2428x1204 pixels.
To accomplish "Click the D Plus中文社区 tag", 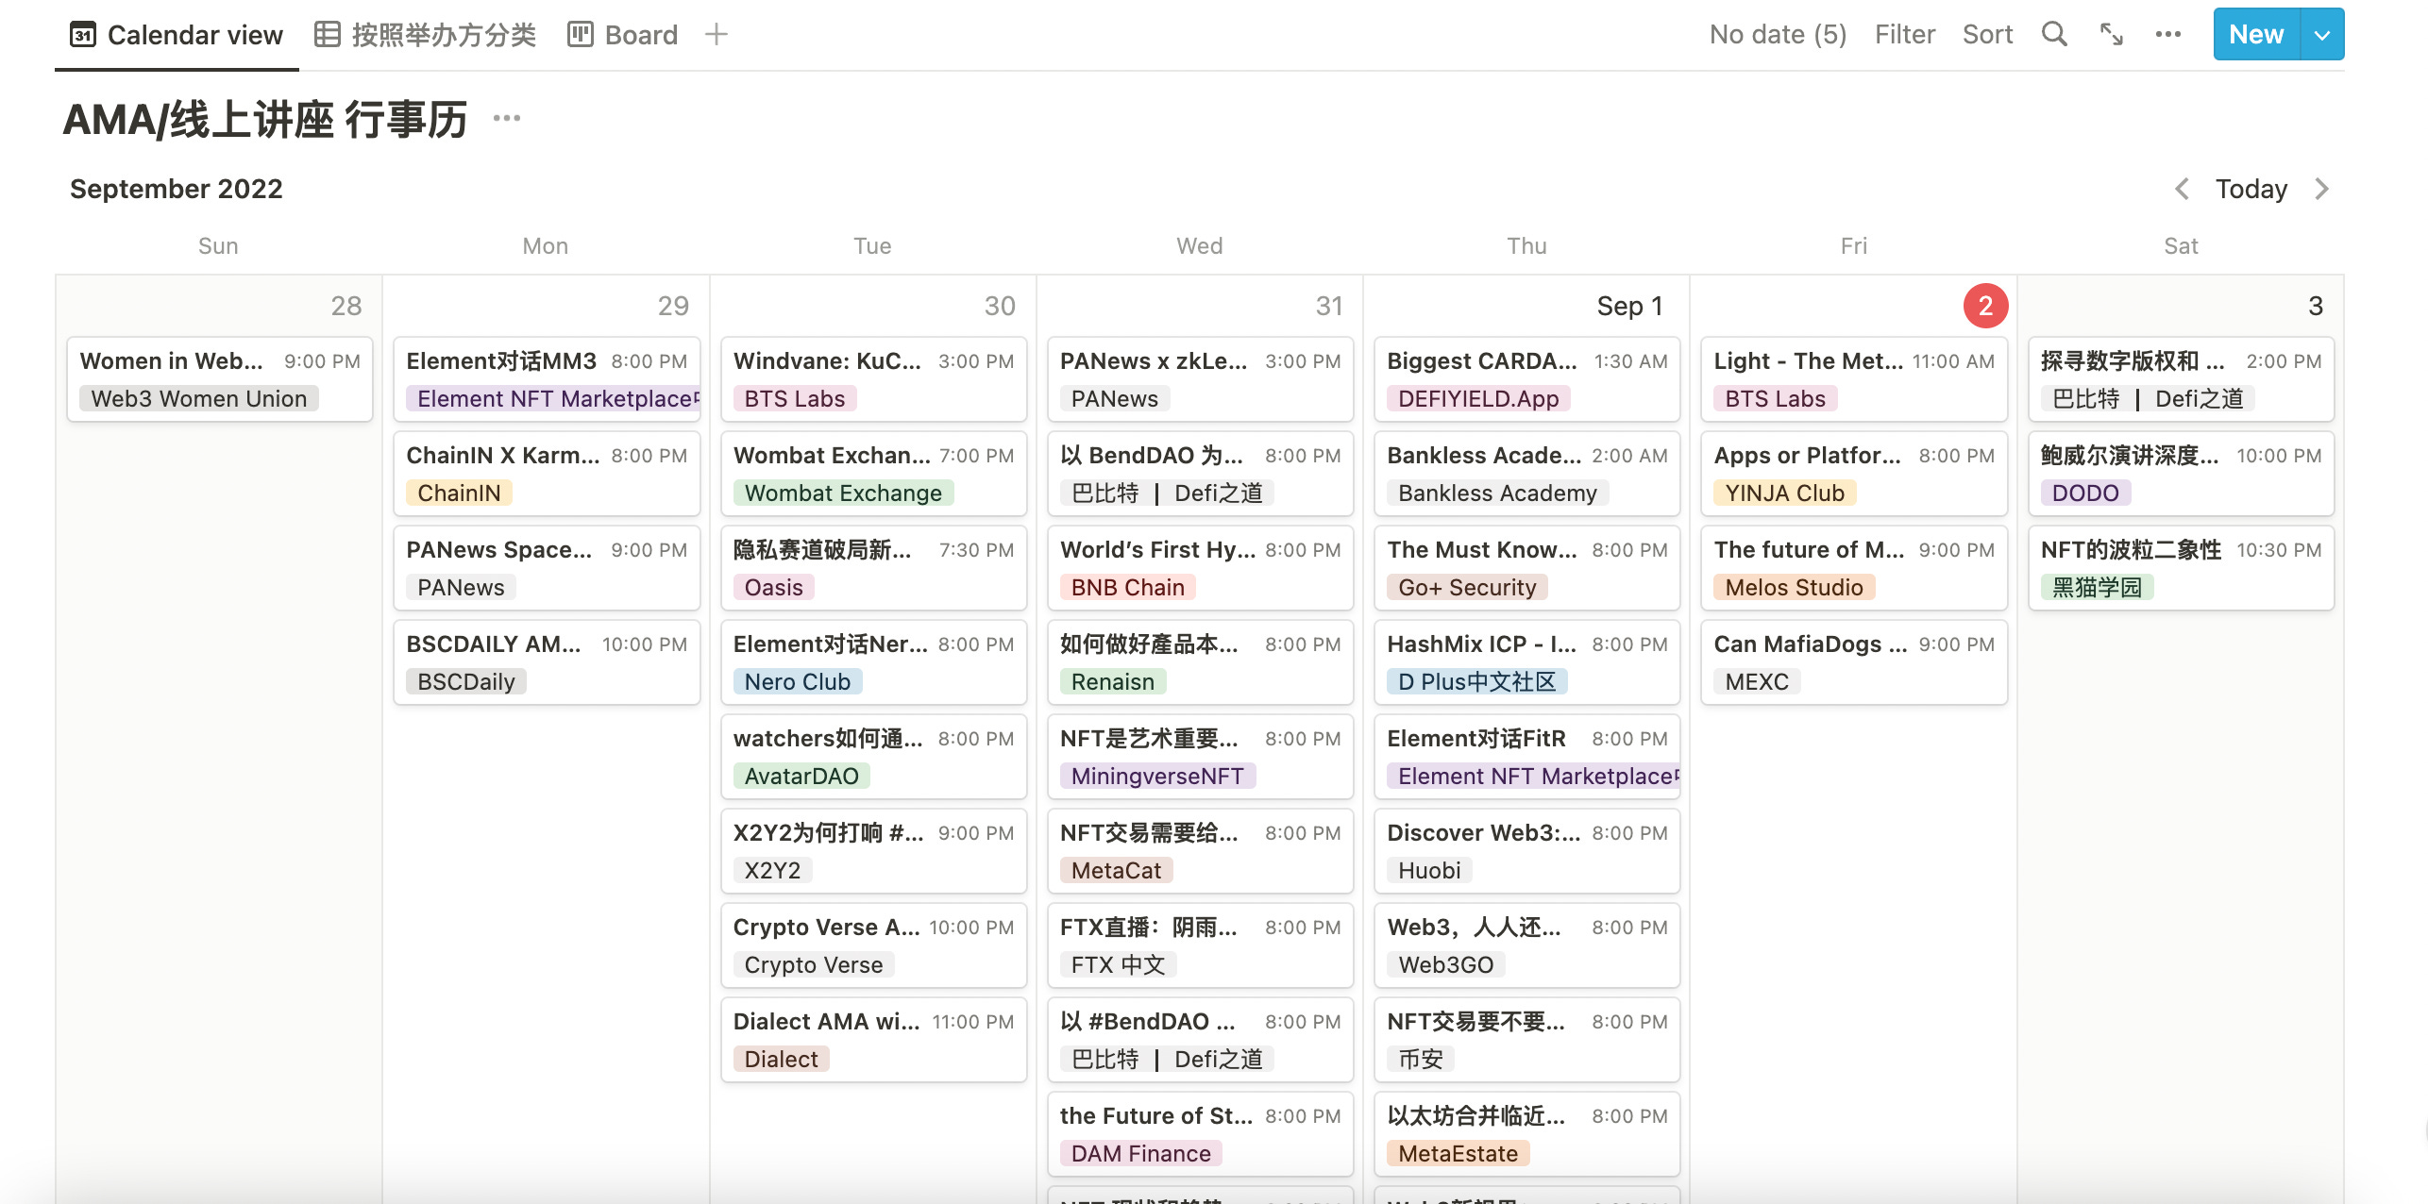I will (1476, 681).
